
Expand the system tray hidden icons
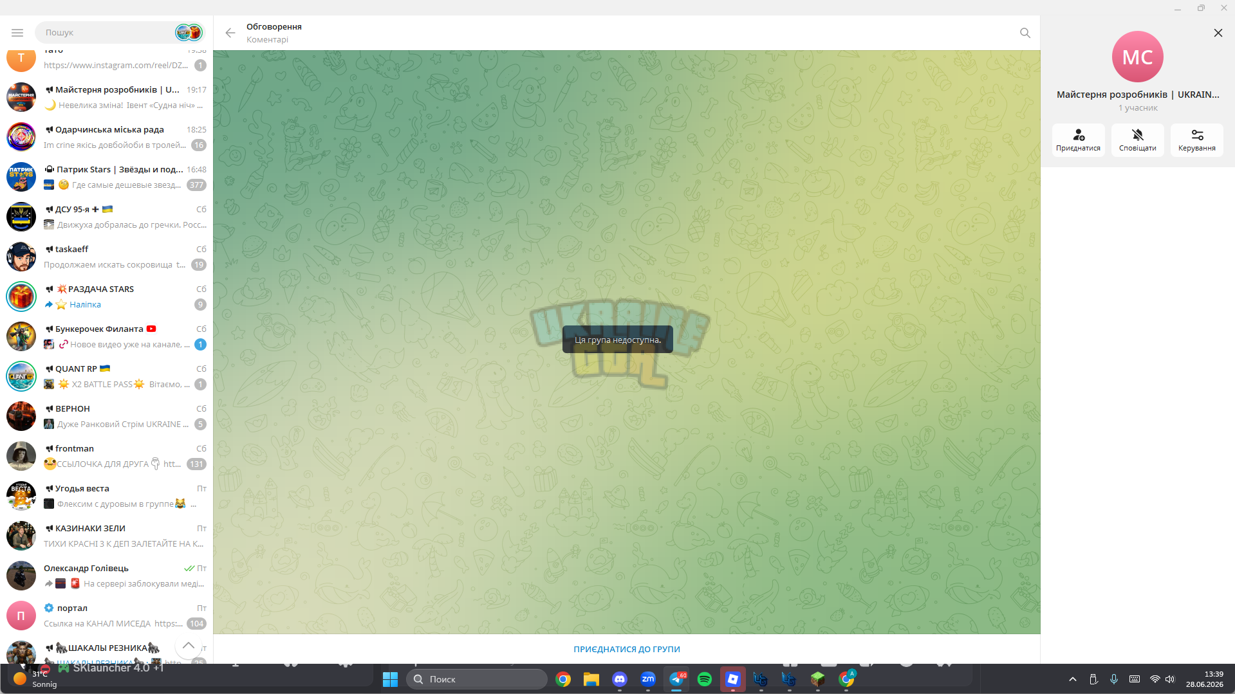click(x=1072, y=679)
